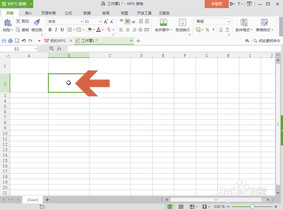The width and height of the screenshot is (283, 210).
Task: Click the Merge and Center icon
Action: coord(164,23)
